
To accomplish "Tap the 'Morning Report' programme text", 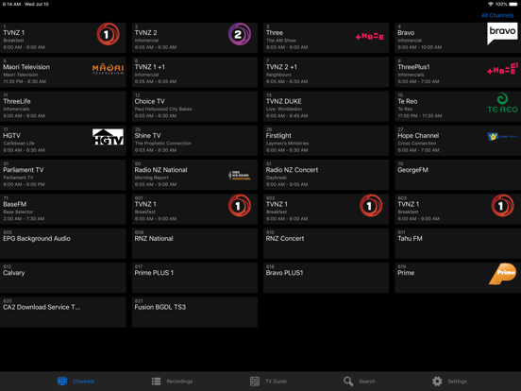I will click(152, 178).
